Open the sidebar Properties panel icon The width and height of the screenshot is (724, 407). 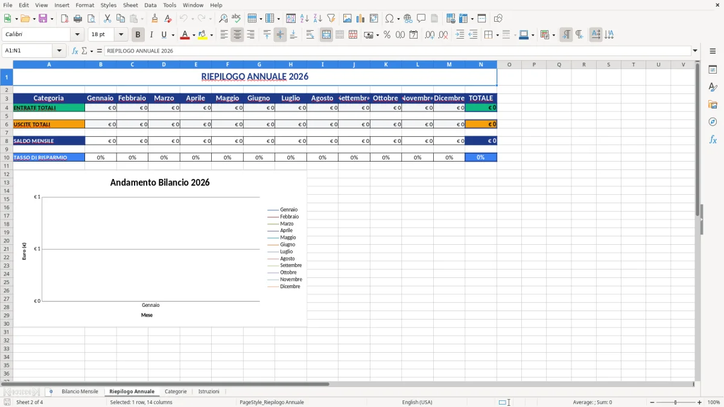click(713, 70)
